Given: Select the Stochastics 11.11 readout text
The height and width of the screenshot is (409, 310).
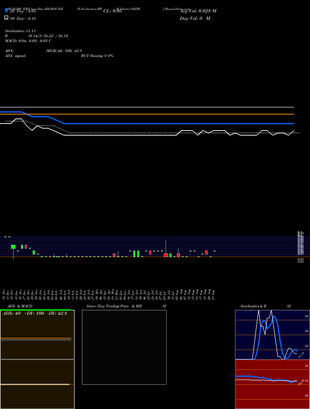Looking at the screenshot, I should (20, 31).
